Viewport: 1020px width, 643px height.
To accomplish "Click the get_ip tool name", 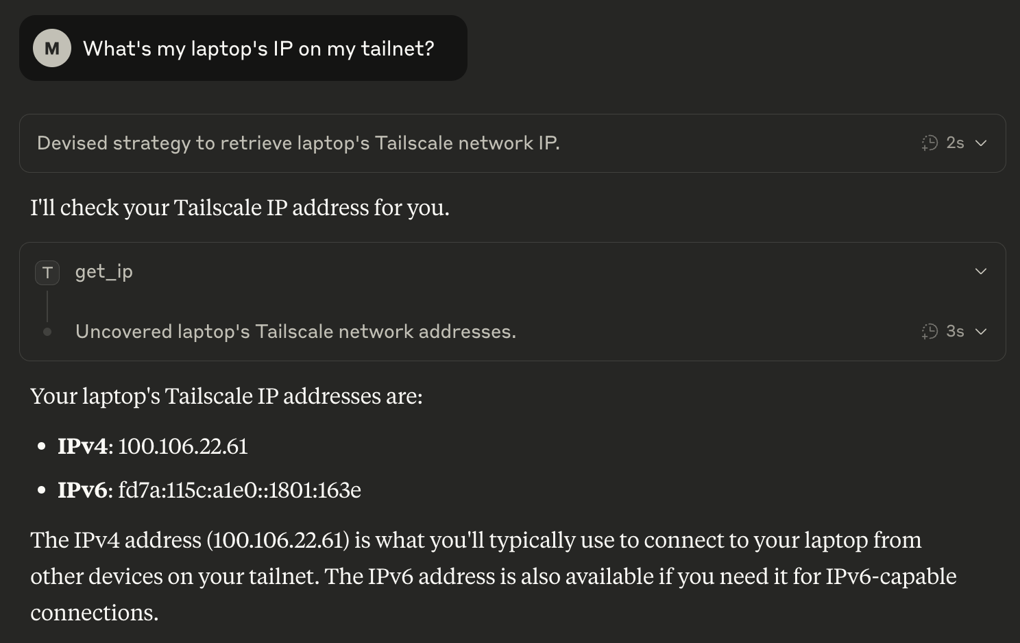I will (104, 271).
